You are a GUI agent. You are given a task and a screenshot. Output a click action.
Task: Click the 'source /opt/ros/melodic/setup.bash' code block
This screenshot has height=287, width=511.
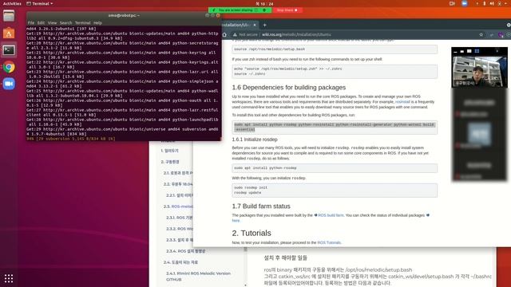pyautogui.click(x=335, y=49)
